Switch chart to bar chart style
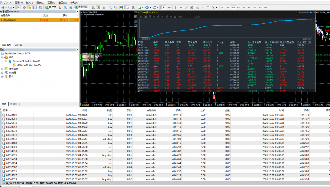 (93, 7)
